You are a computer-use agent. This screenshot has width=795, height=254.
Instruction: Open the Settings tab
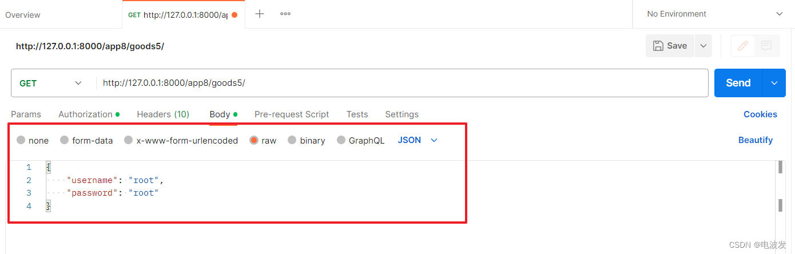pos(402,114)
